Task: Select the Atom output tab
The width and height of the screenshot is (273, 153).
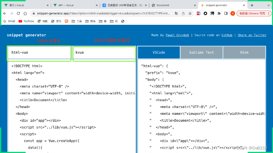Action: pyautogui.click(x=244, y=52)
